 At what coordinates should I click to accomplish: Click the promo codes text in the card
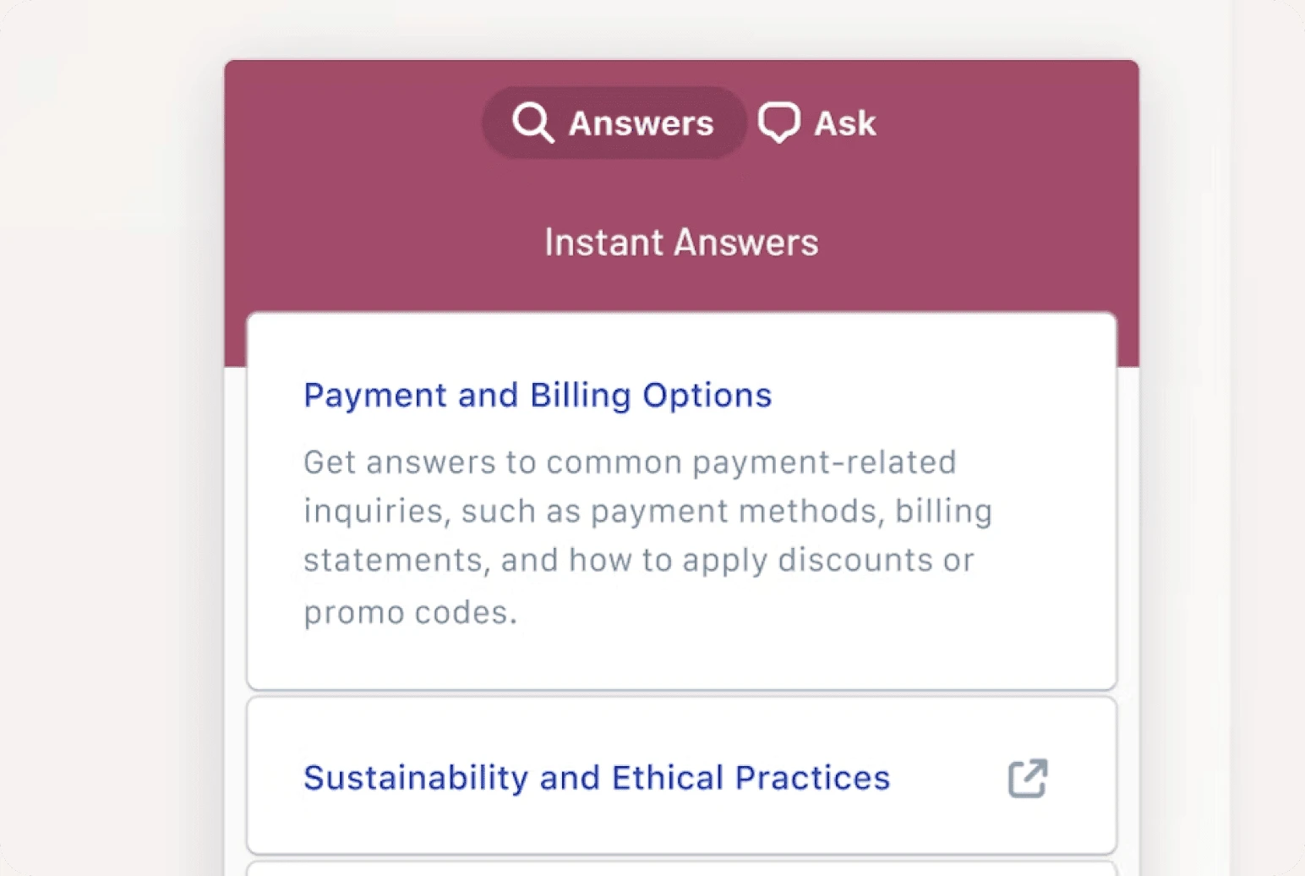click(x=410, y=610)
